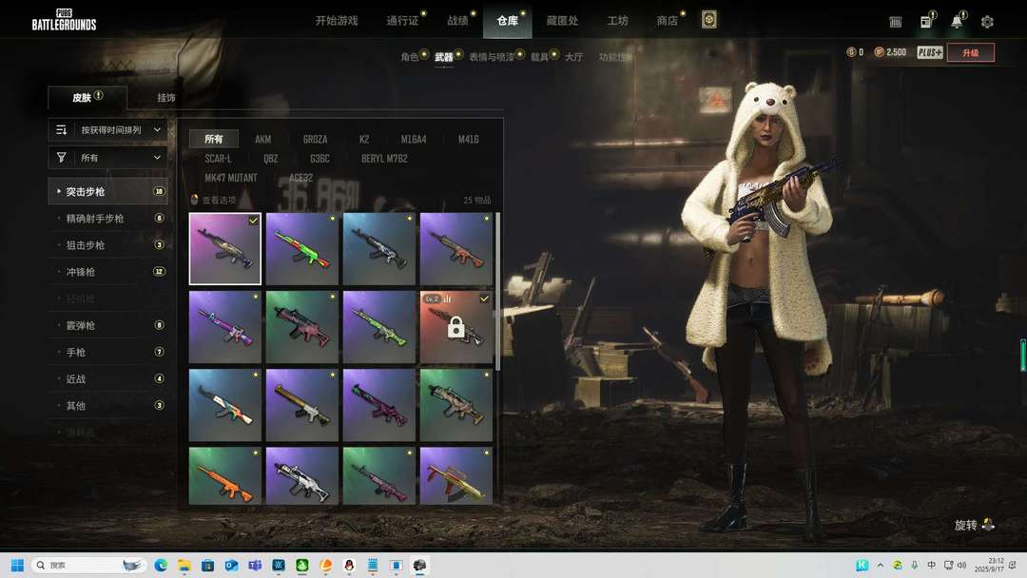
Task: Click the hexagon badge icon next to 商店
Action: click(x=708, y=20)
